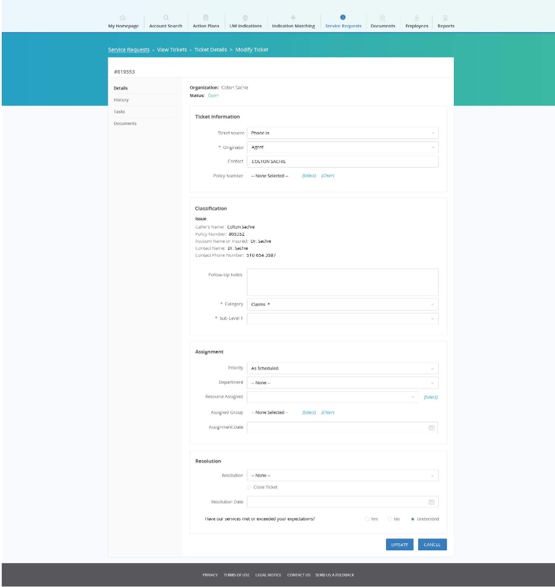Expand the Resource Assigned dropdown
This screenshot has height=587, width=555.
coord(333,397)
